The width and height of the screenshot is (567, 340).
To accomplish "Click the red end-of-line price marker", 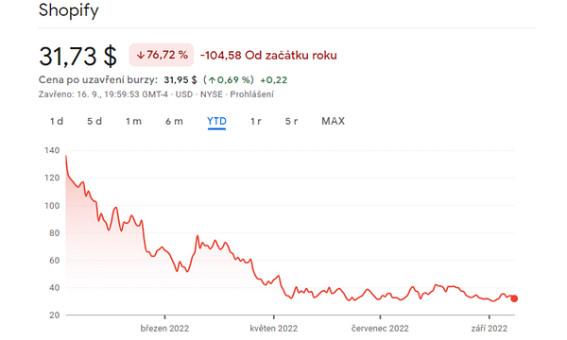I will [514, 298].
